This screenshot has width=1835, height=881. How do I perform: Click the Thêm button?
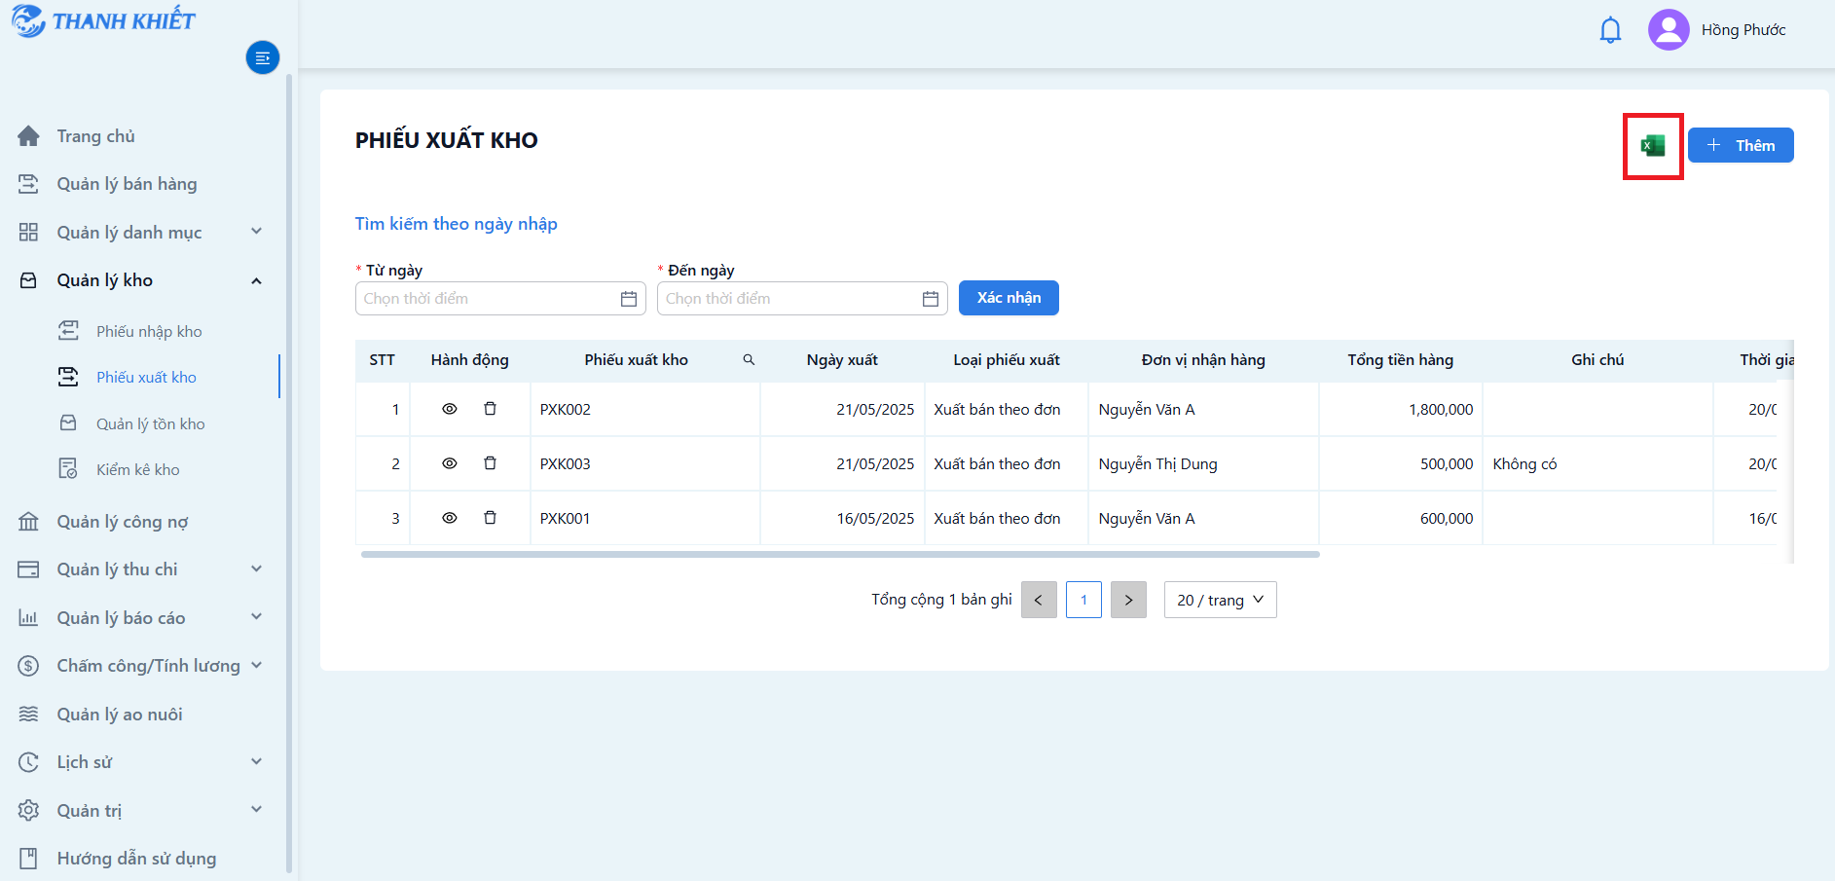click(x=1741, y=145)
